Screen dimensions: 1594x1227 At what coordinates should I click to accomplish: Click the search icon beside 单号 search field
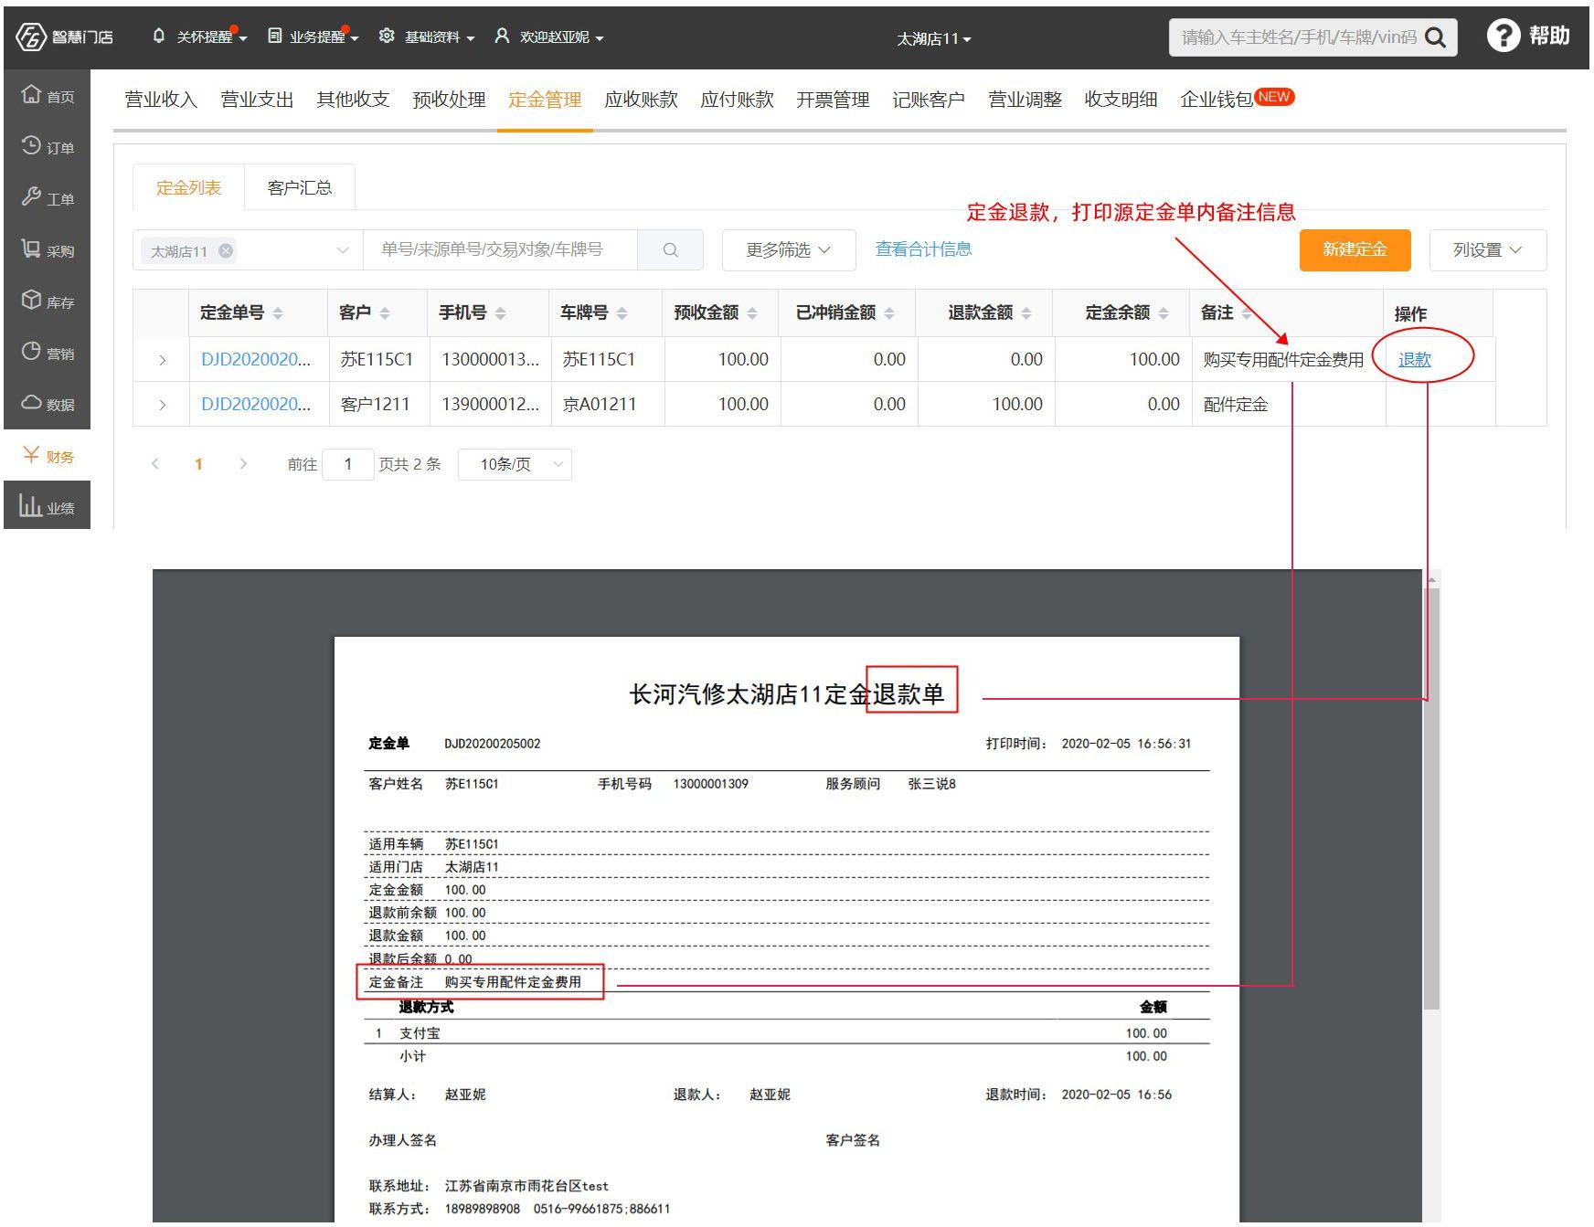(x=670, y=249)
